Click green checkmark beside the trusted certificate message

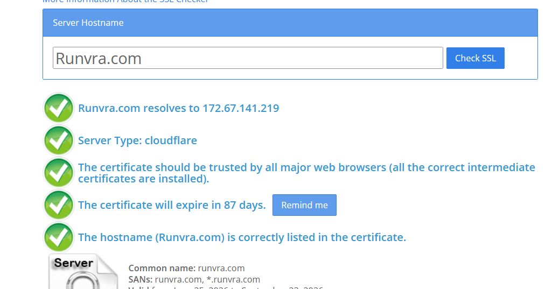click(x=59, y=173)
